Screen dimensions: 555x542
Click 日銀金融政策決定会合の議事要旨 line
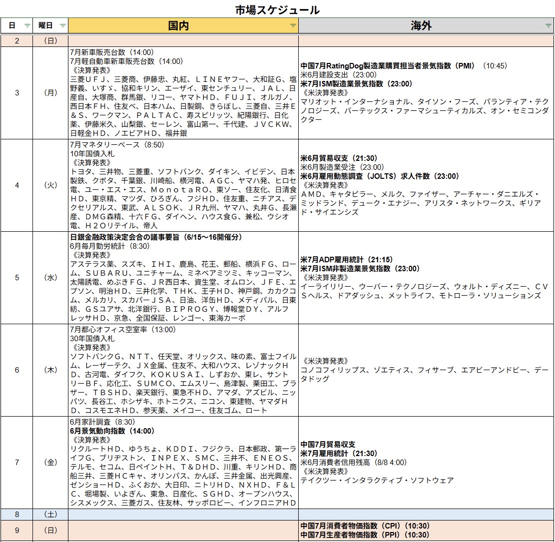pyautogui.click(x=156, y=237)
